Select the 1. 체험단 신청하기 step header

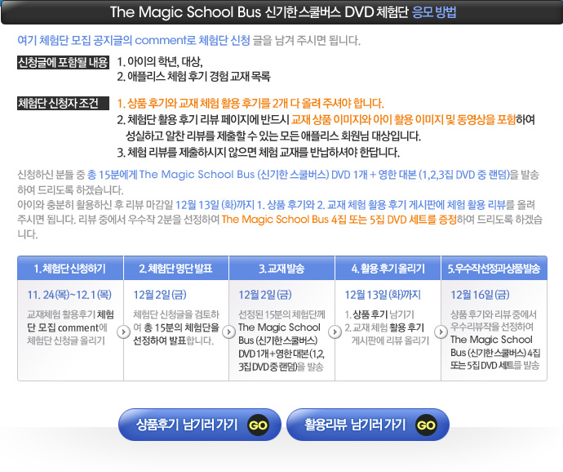click(x=70, y=269)
